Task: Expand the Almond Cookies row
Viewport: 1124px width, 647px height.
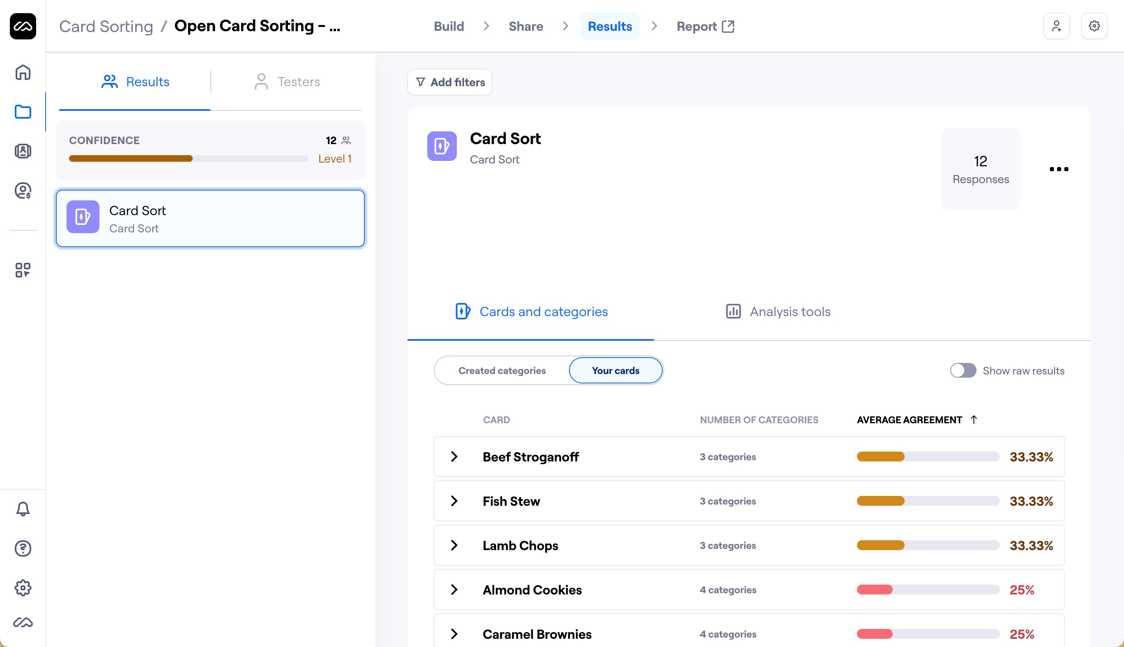Action: 454,590
